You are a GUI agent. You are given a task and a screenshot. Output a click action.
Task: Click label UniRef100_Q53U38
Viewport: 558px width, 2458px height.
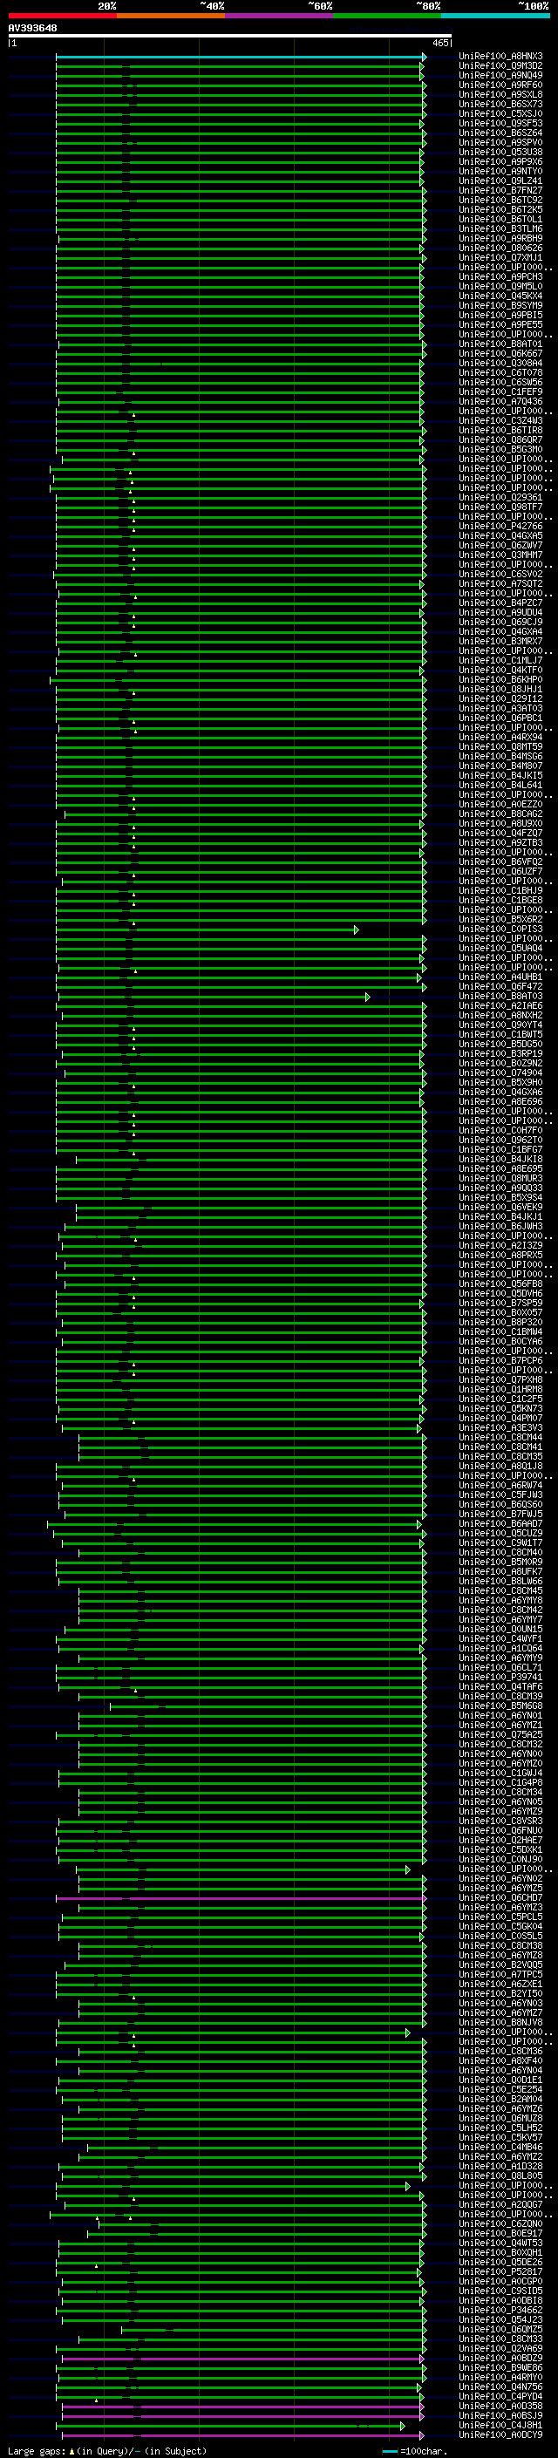click(500, 153)
